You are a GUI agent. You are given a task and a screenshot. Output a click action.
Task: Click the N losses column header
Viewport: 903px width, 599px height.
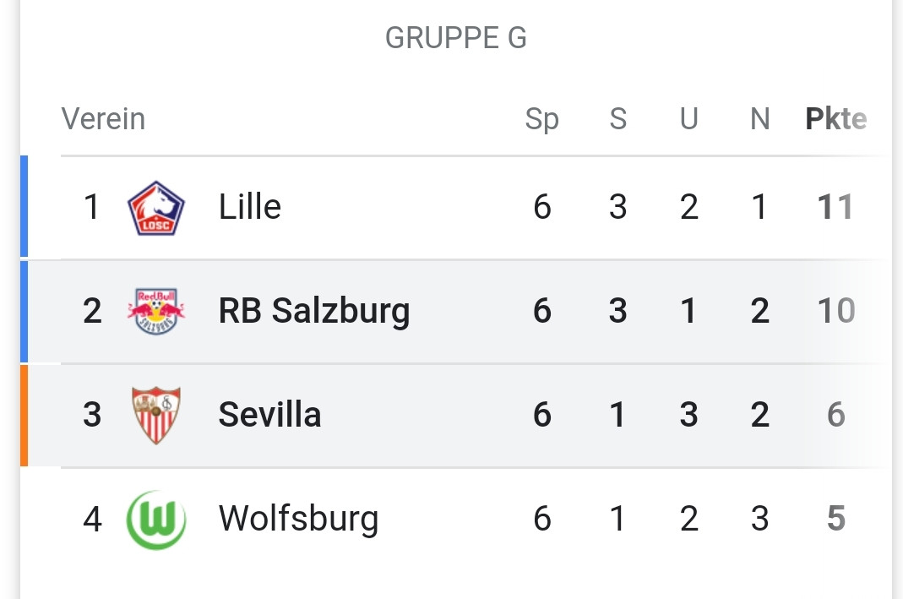click(759, 119)
